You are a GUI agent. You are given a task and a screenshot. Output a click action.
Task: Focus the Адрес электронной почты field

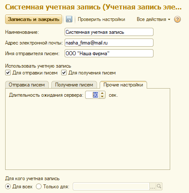(109, 43)
